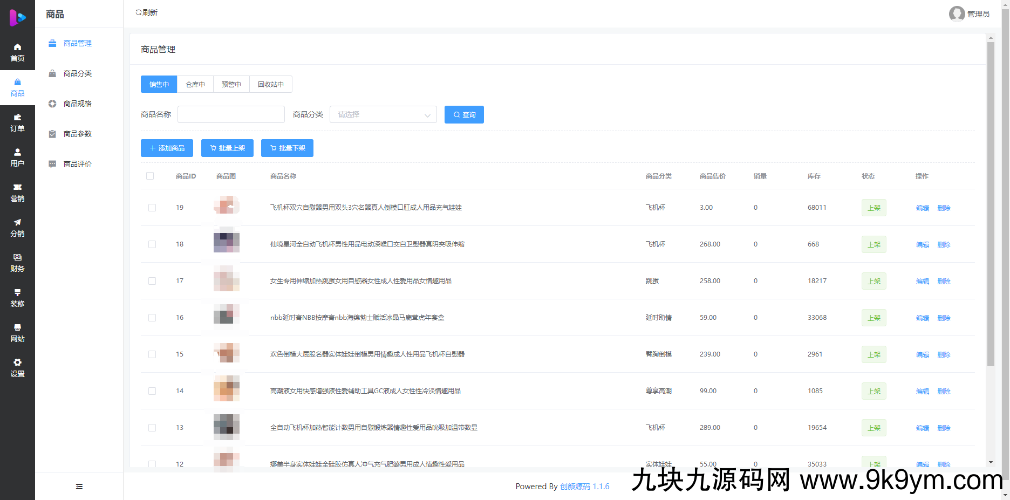Click the 刷新 refresh control
This screenshot has width=1010, height=500.
tap(146, 12)
